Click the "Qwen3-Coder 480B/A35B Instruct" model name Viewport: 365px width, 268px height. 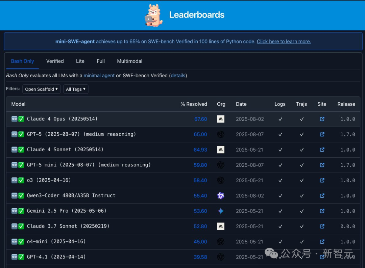tap(71, 195)
